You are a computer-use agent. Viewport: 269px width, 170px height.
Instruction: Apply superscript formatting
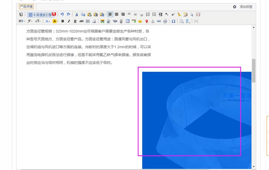173,14
